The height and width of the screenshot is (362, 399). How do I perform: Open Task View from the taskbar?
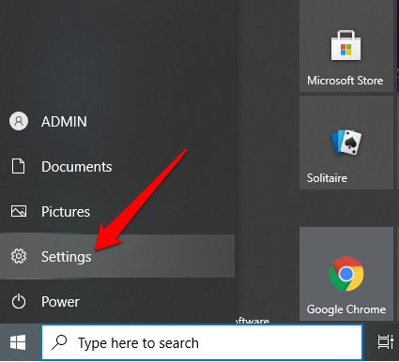click(385, 341)
